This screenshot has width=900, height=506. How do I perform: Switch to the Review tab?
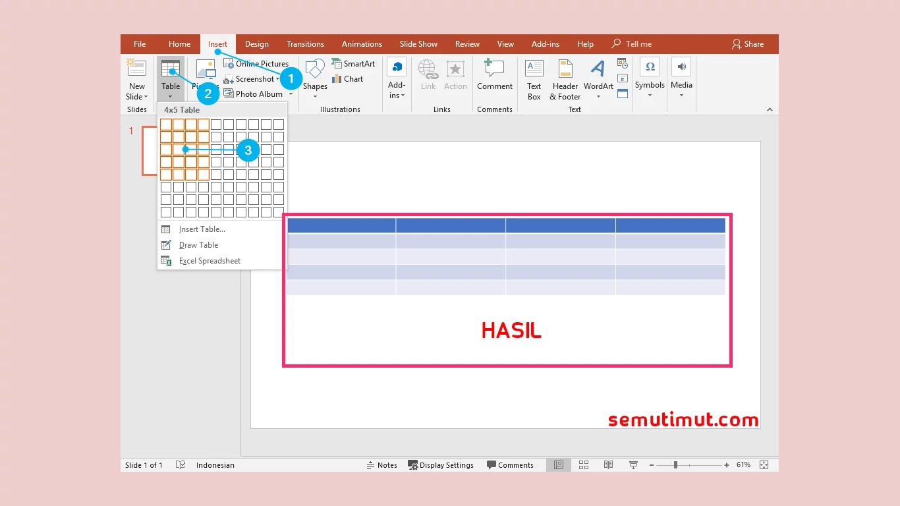[x=467, y=44]
